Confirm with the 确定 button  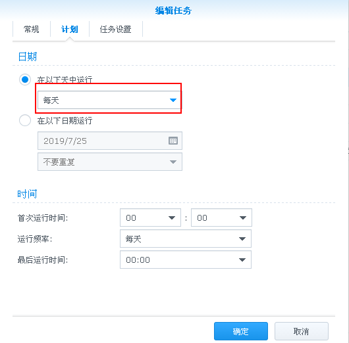241,331
